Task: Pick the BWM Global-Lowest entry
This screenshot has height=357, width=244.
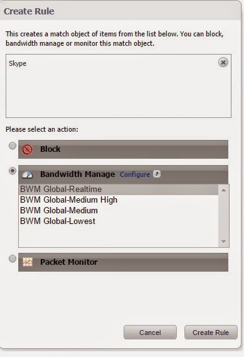Action: 119,221
